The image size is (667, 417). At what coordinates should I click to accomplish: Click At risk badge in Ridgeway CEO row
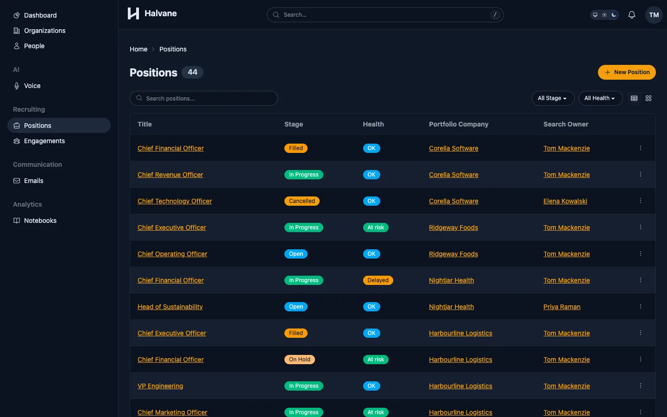click(x=376, y=227)
